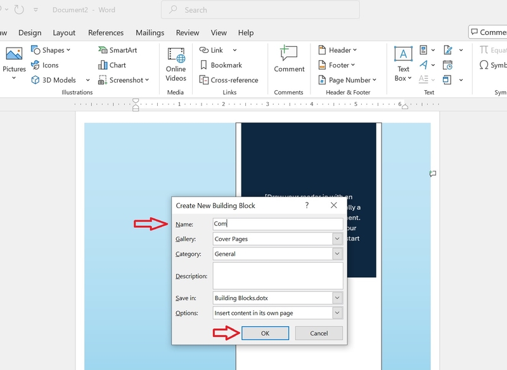Insert Online Videos
The image size is (507, 370).
pos(176,65)
